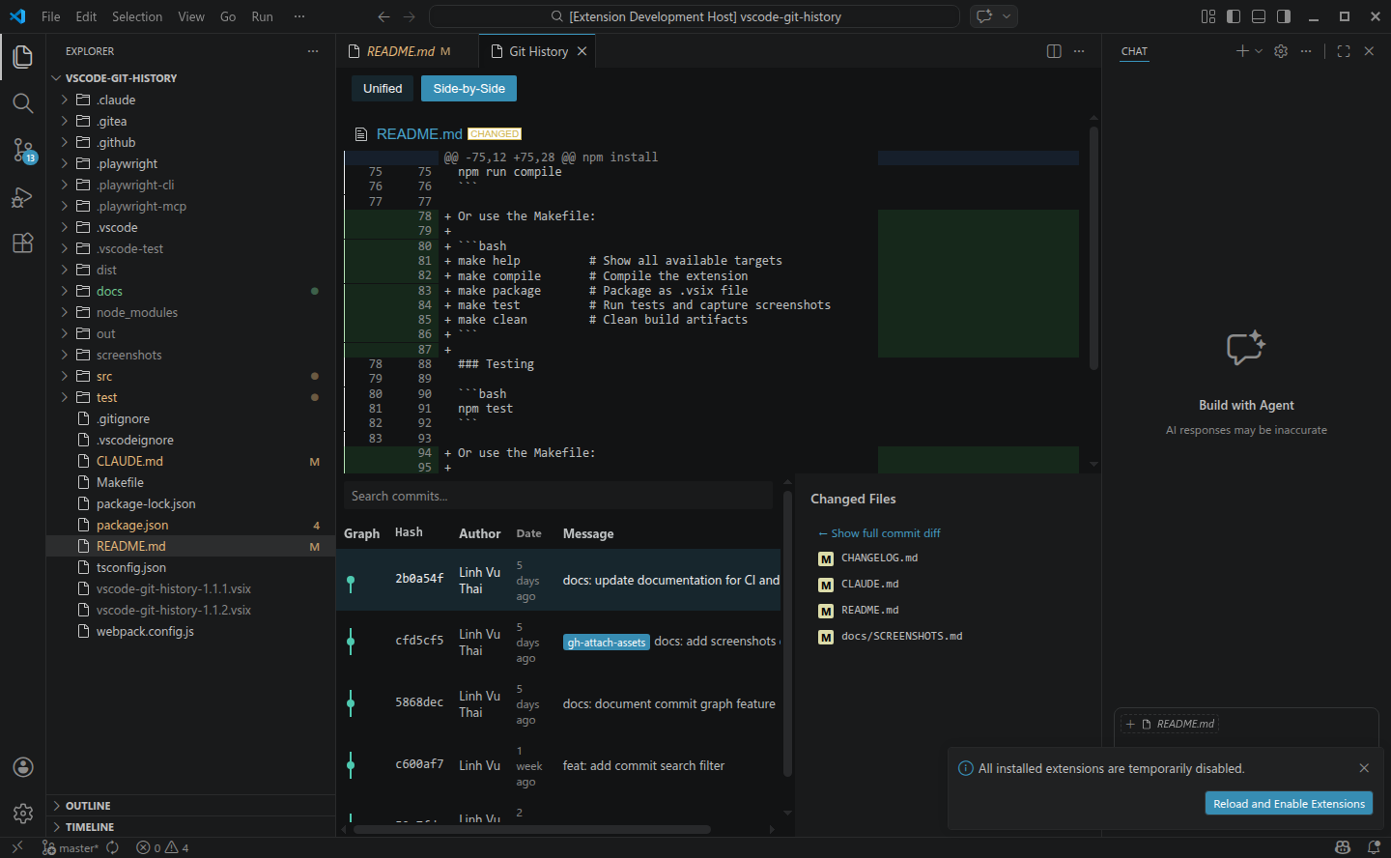Viewport: 1391px width, 858px height.
Task: Expand the .claude folder
Action: coord(190,100)
